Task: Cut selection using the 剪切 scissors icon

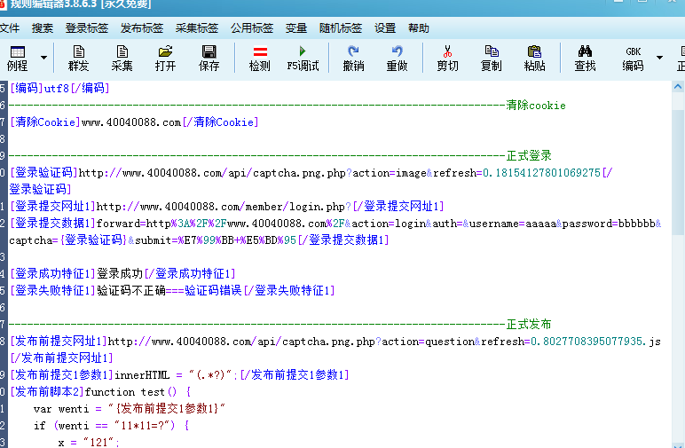Action: (x=447, y=58)
